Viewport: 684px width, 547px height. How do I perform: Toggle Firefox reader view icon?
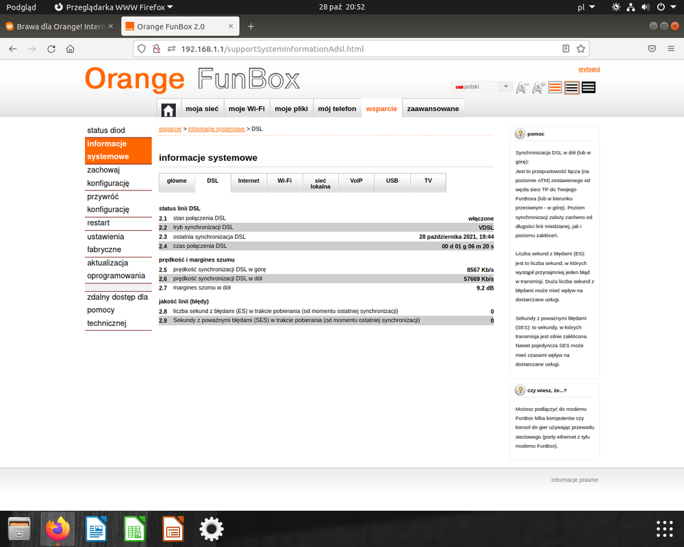click(x=566, y=49)
